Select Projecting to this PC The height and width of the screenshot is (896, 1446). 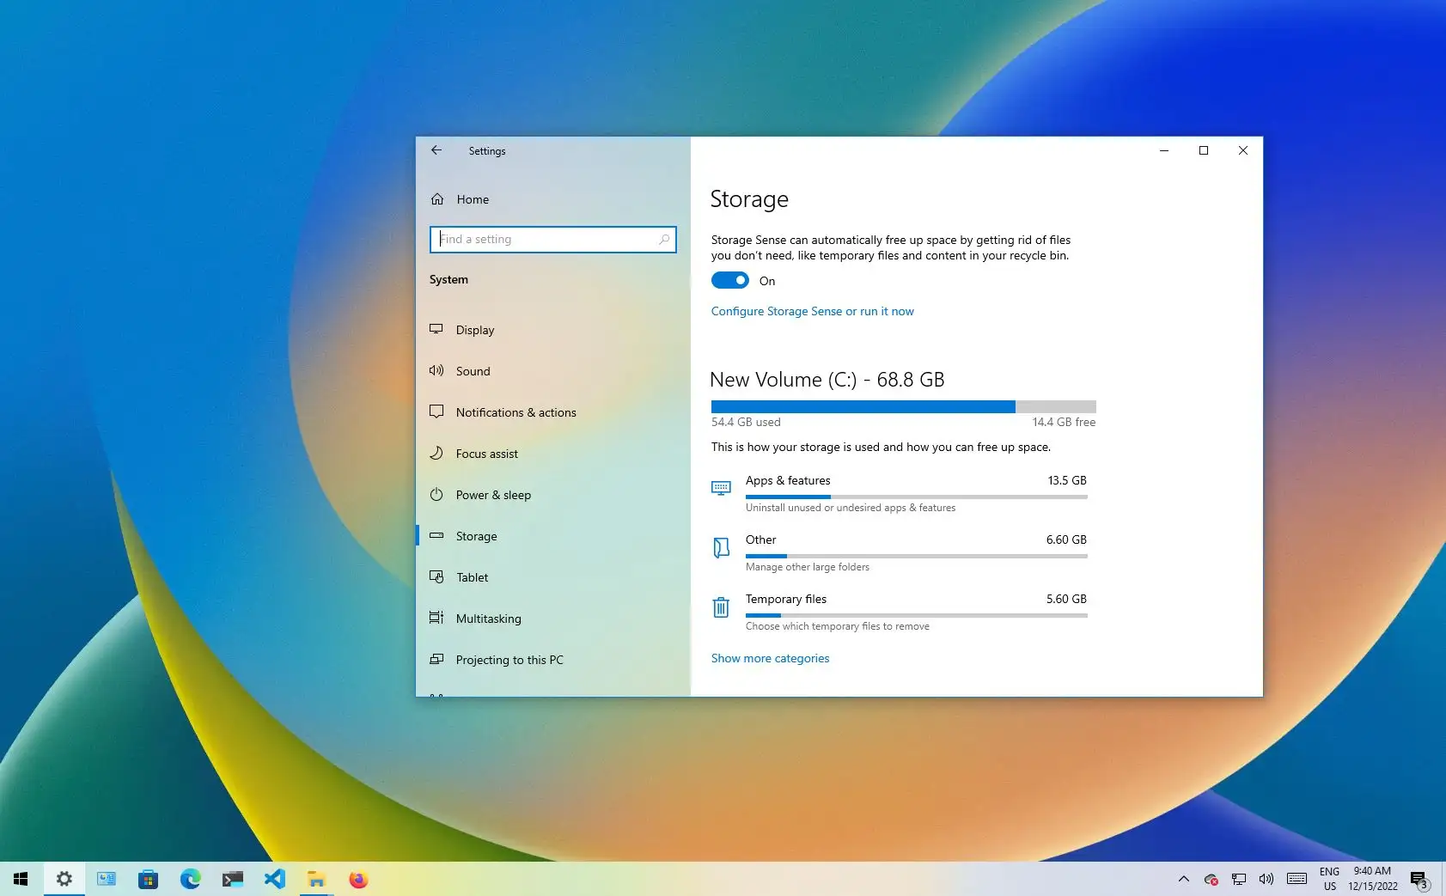[509, 659]
